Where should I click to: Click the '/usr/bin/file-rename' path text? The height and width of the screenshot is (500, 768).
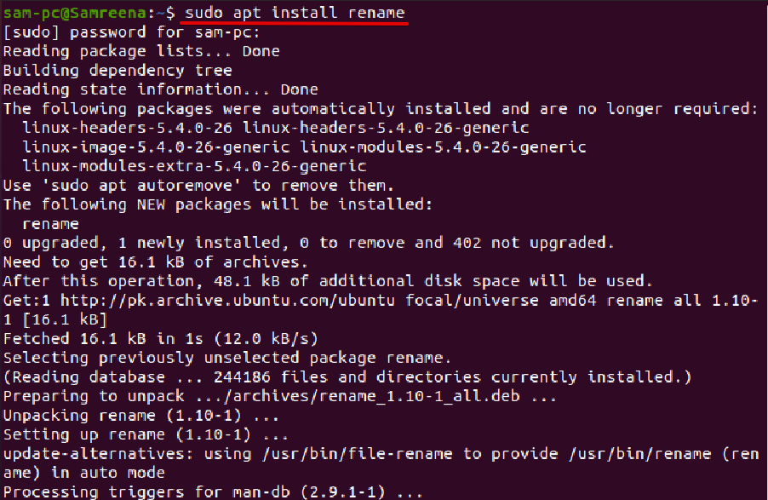pos(357,454)
